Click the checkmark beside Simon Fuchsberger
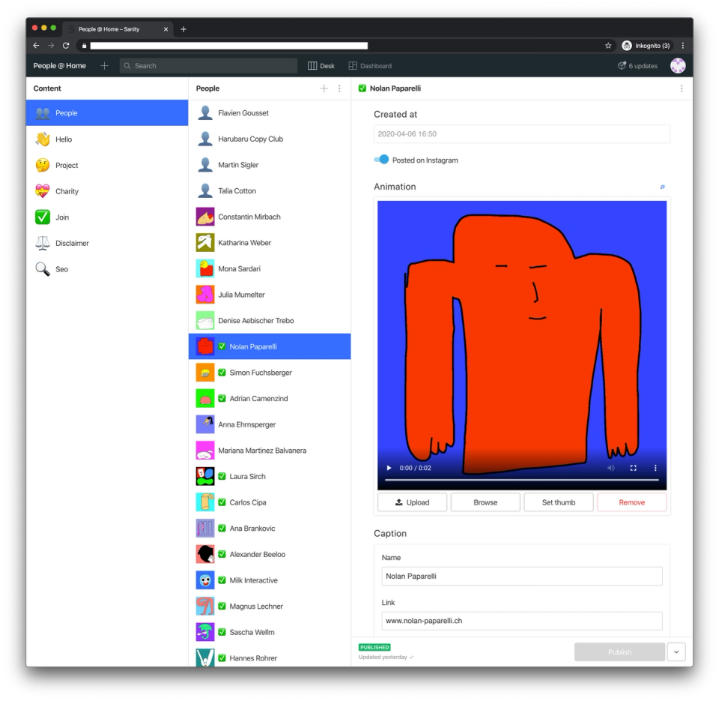Image resolution: width=719 pixels, height=701 pixels. (x=222, y=373)
